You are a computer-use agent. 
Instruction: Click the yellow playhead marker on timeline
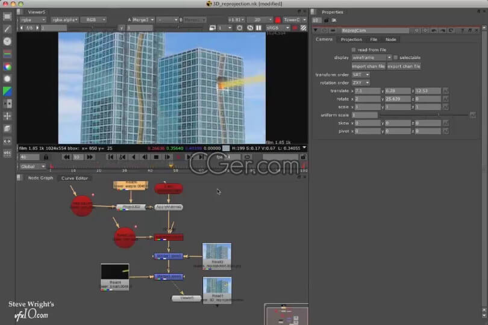[170, 166]
